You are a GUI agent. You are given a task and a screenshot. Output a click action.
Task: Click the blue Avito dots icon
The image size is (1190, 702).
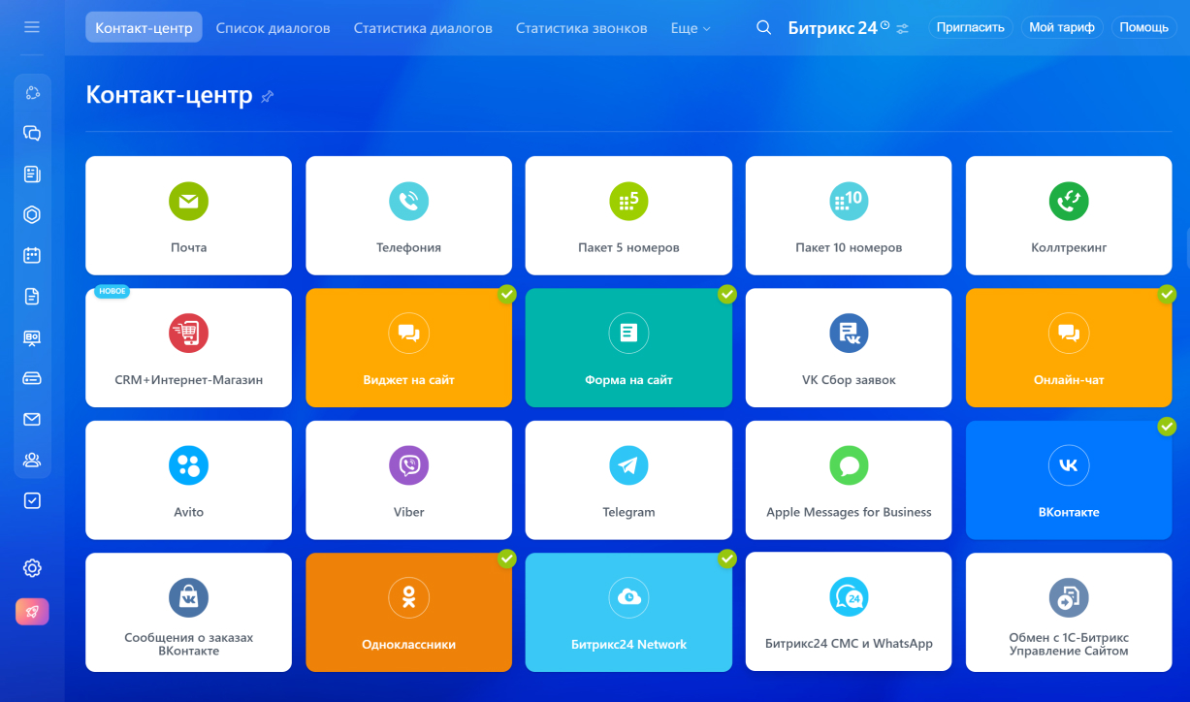click(188, 465)
